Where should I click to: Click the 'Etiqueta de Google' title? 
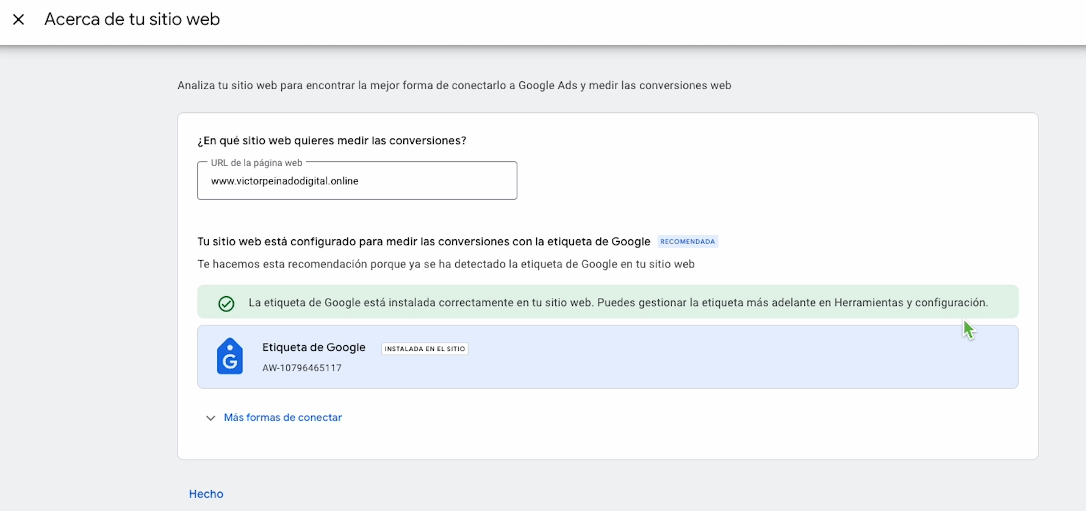314,347
